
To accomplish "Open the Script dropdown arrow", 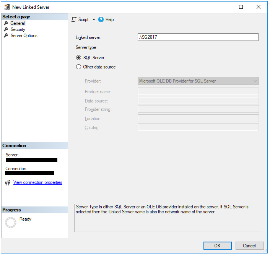I will [94, 19].
